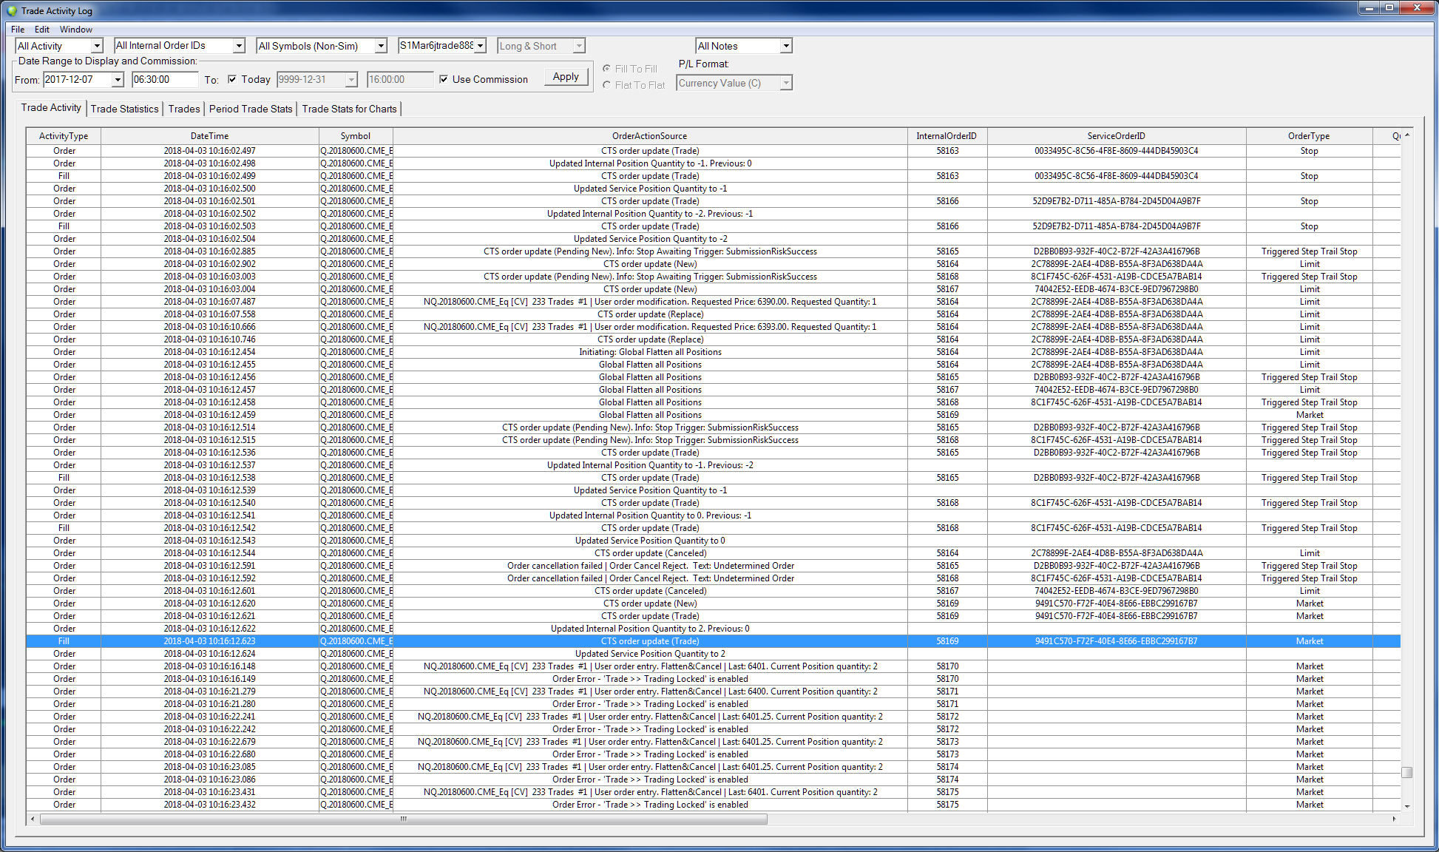
Task: Click the horizontal scrollbar thumb
Action: pos(404,819)
